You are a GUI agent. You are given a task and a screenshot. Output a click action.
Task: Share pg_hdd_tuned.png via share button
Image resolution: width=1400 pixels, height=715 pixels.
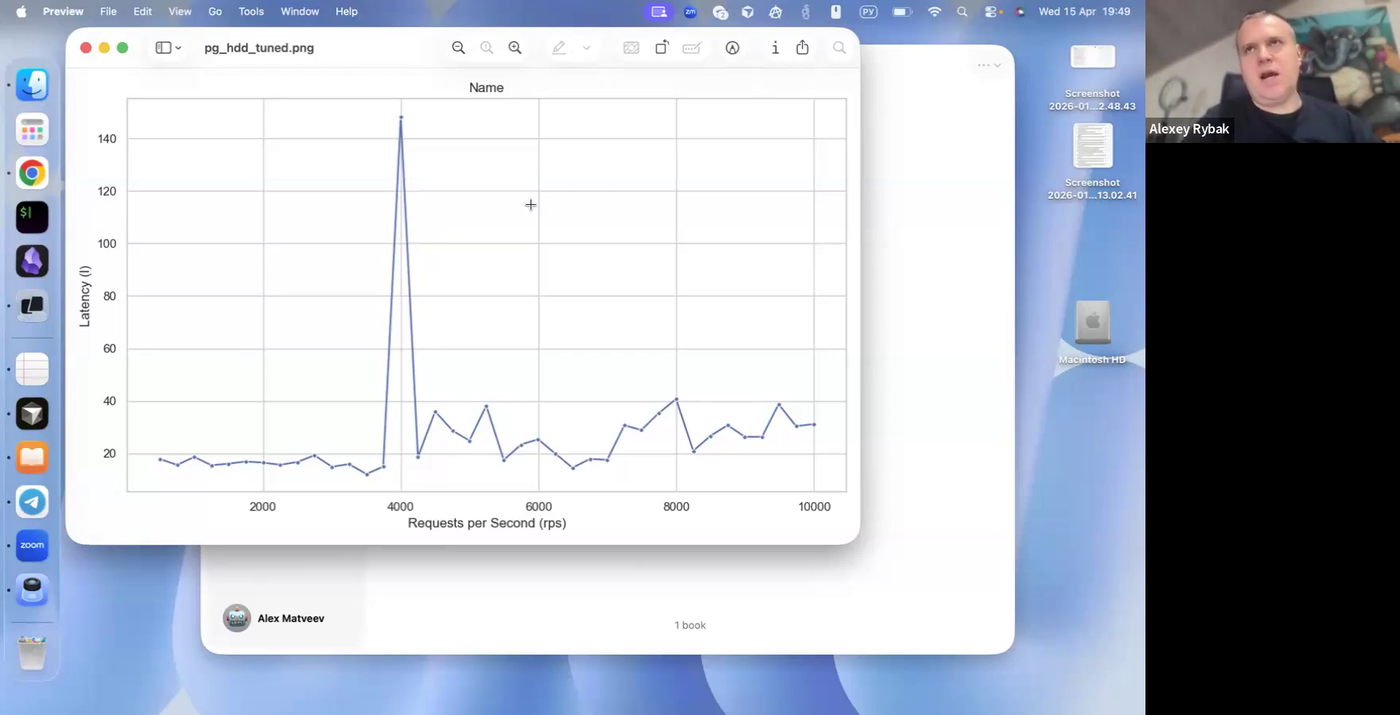803,48
